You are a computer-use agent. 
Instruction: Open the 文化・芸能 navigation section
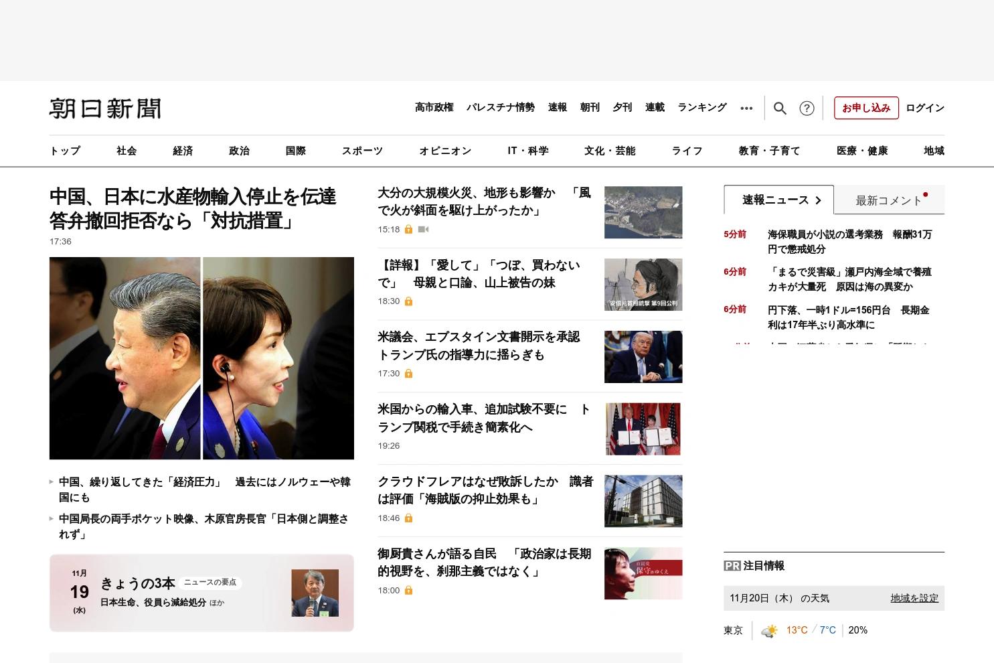(x=610, y=151)
